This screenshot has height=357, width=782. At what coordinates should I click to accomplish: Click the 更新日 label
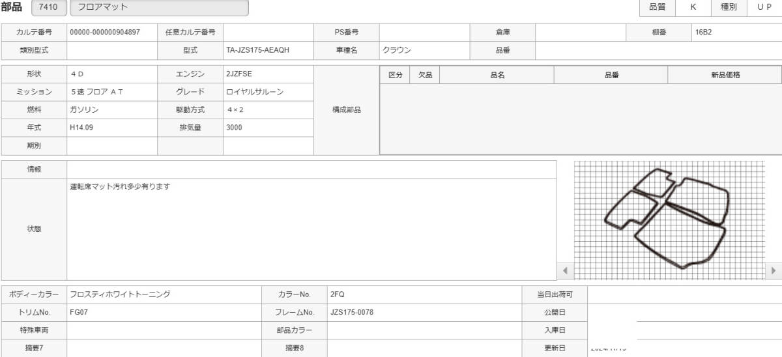coord(555,348)
